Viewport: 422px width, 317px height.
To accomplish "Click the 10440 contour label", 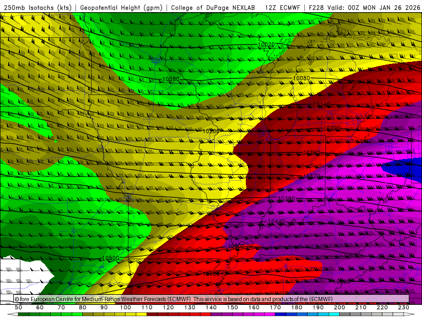I will click(x=276, y=221).
